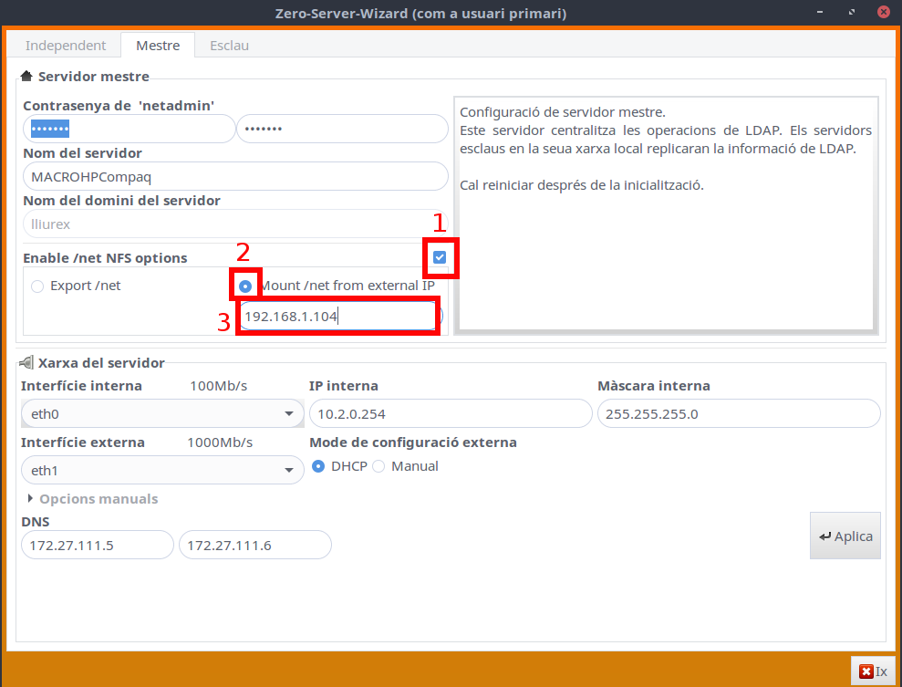Select the Mestre tab
The image size is (902, 687).
158,46
